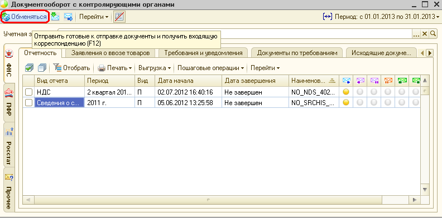Click the horizontal scrollbar right arrow
The width and height of the screenshot is (442, 218).
click(415, 200)
